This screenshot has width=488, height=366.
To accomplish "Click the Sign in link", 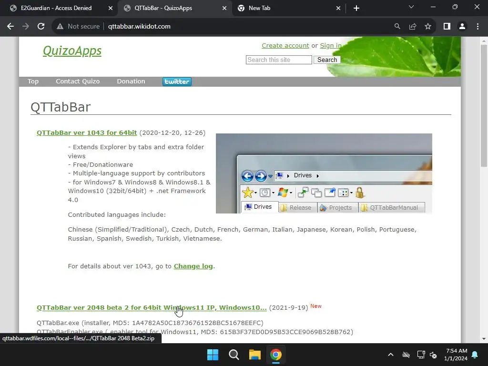I will pyautogui.click(x=331, y=45).
